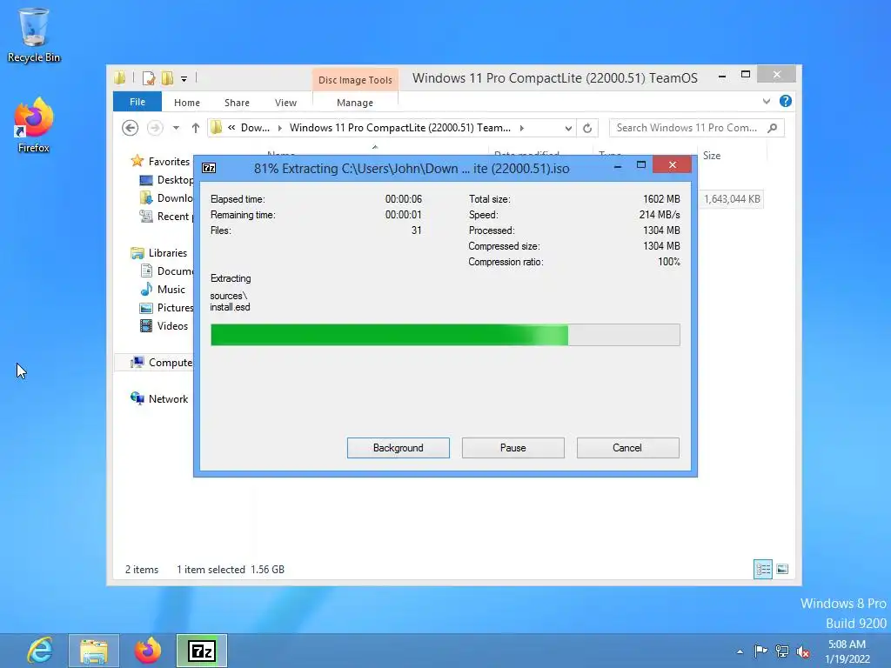The height and width of the screenshot is (668, 891).
Task: Click the search magnifier icon
Action: 773,128
